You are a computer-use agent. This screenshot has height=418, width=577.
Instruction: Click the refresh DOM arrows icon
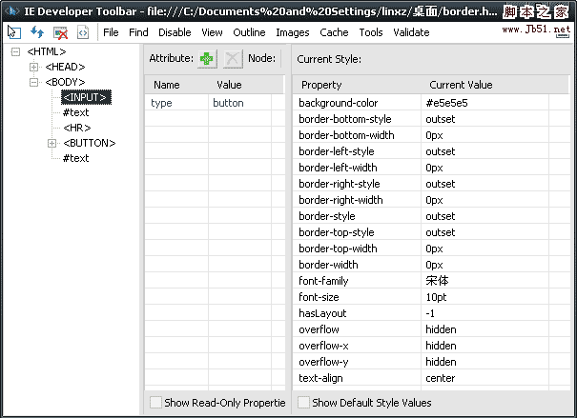(37, 32)
